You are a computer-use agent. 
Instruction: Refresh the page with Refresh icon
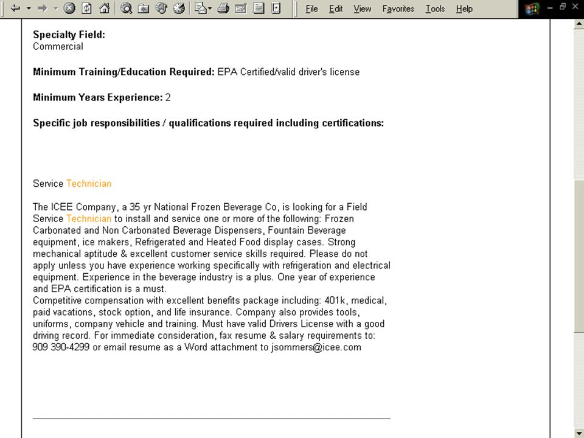(x=87, y=8)
